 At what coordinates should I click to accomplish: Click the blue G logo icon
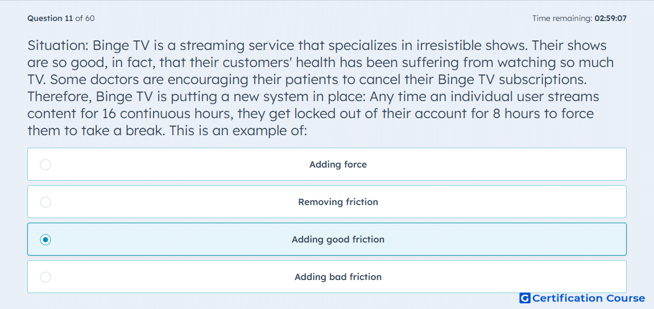point(525,298)
